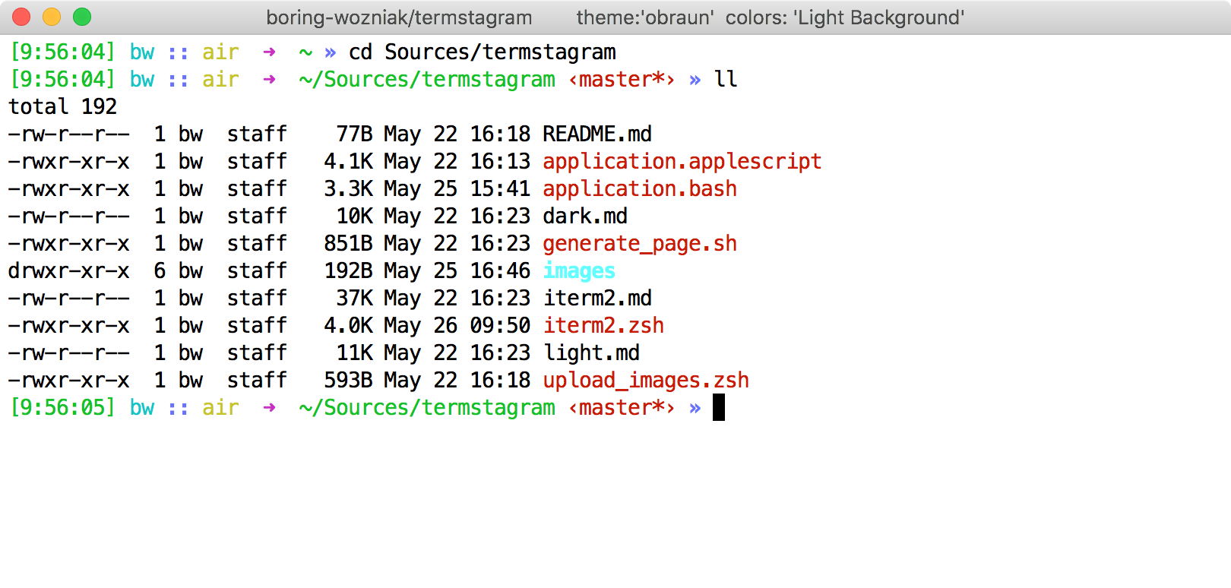Click the 09:50 time of iterm2.zsh

(x=500, y=325)
